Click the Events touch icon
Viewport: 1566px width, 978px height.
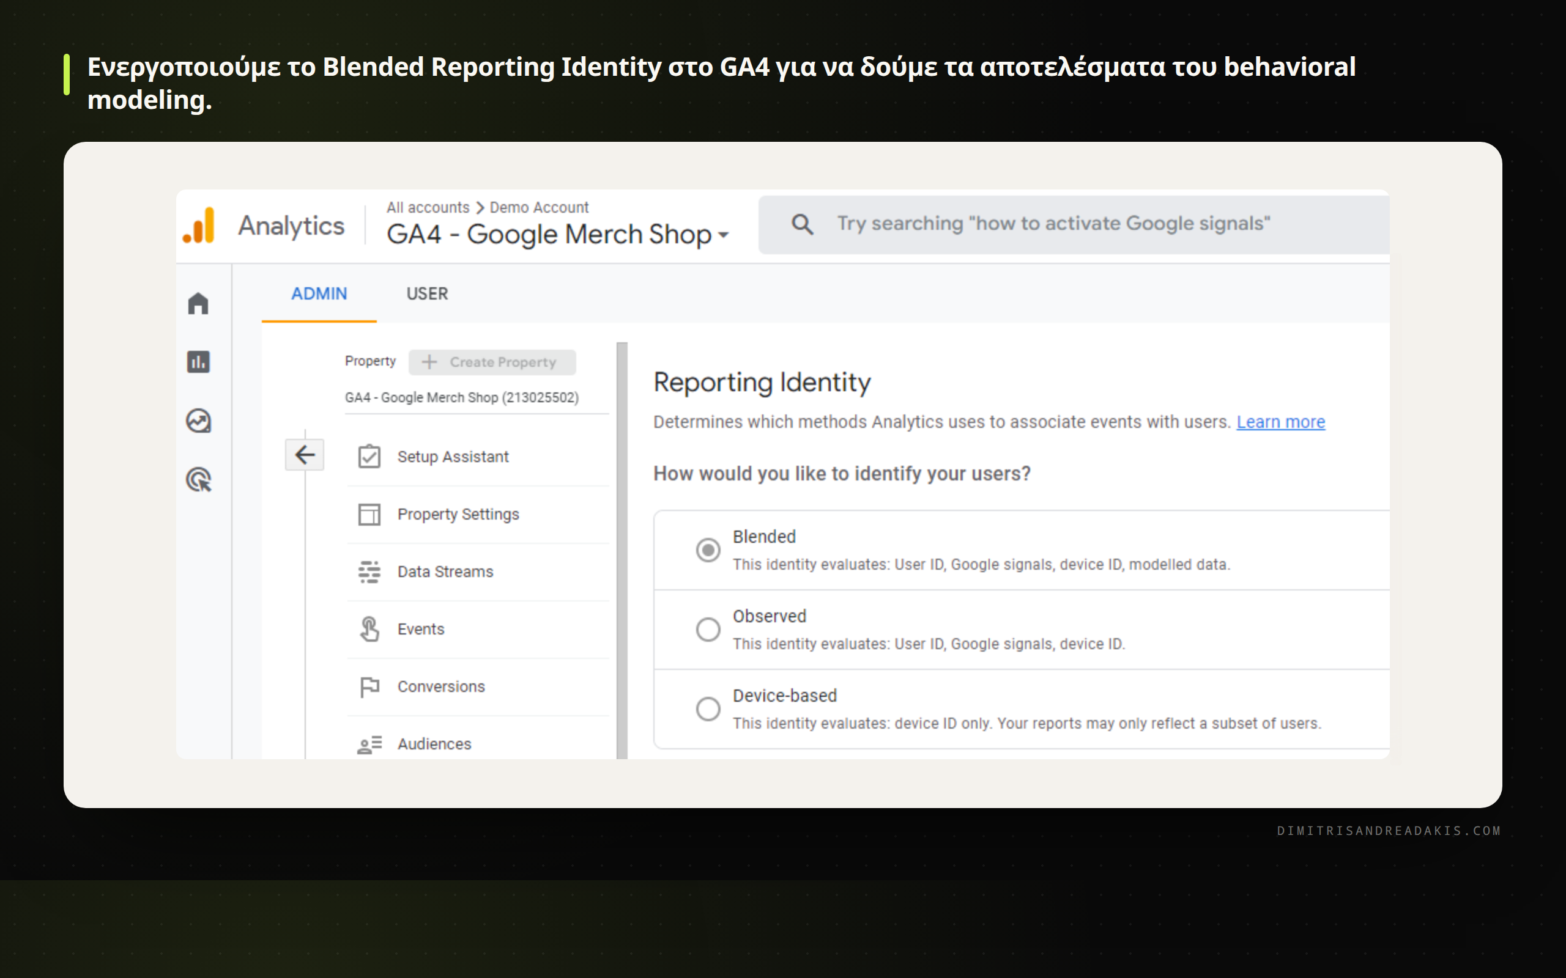(x=369, y=629)
